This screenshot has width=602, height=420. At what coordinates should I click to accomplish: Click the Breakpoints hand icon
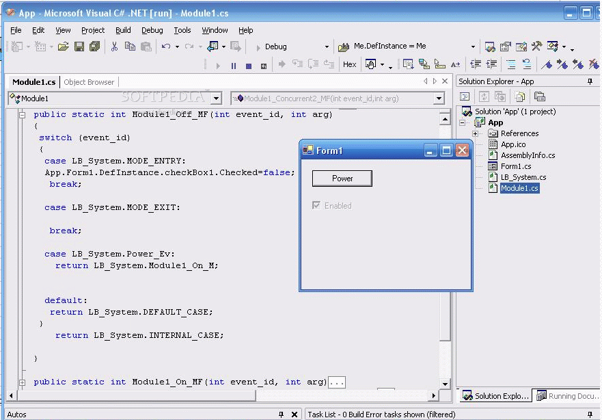pos(370,64)
